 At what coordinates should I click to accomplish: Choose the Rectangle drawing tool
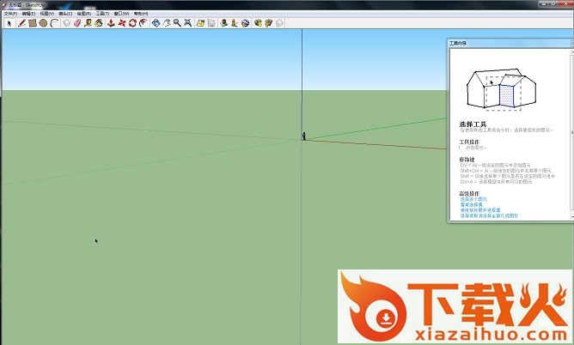tap(32, 23)
